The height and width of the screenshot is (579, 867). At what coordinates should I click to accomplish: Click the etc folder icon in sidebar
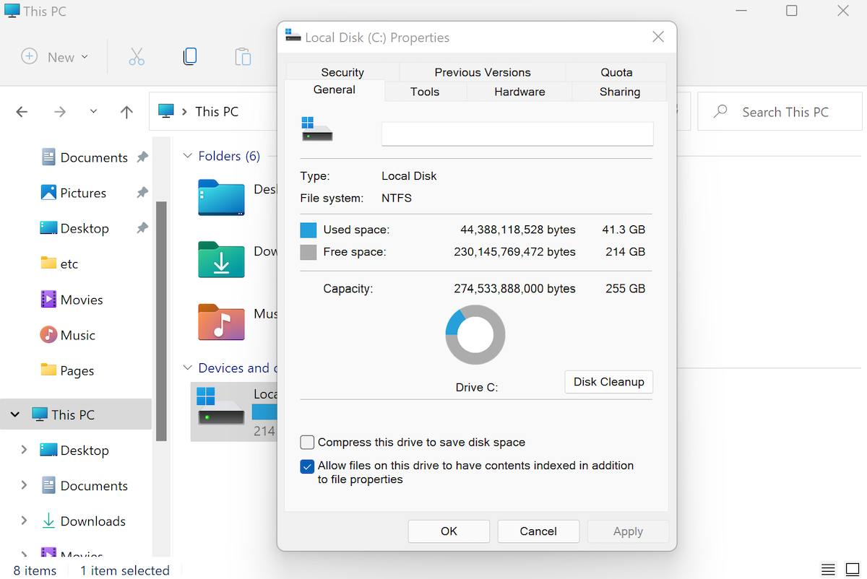48,264
